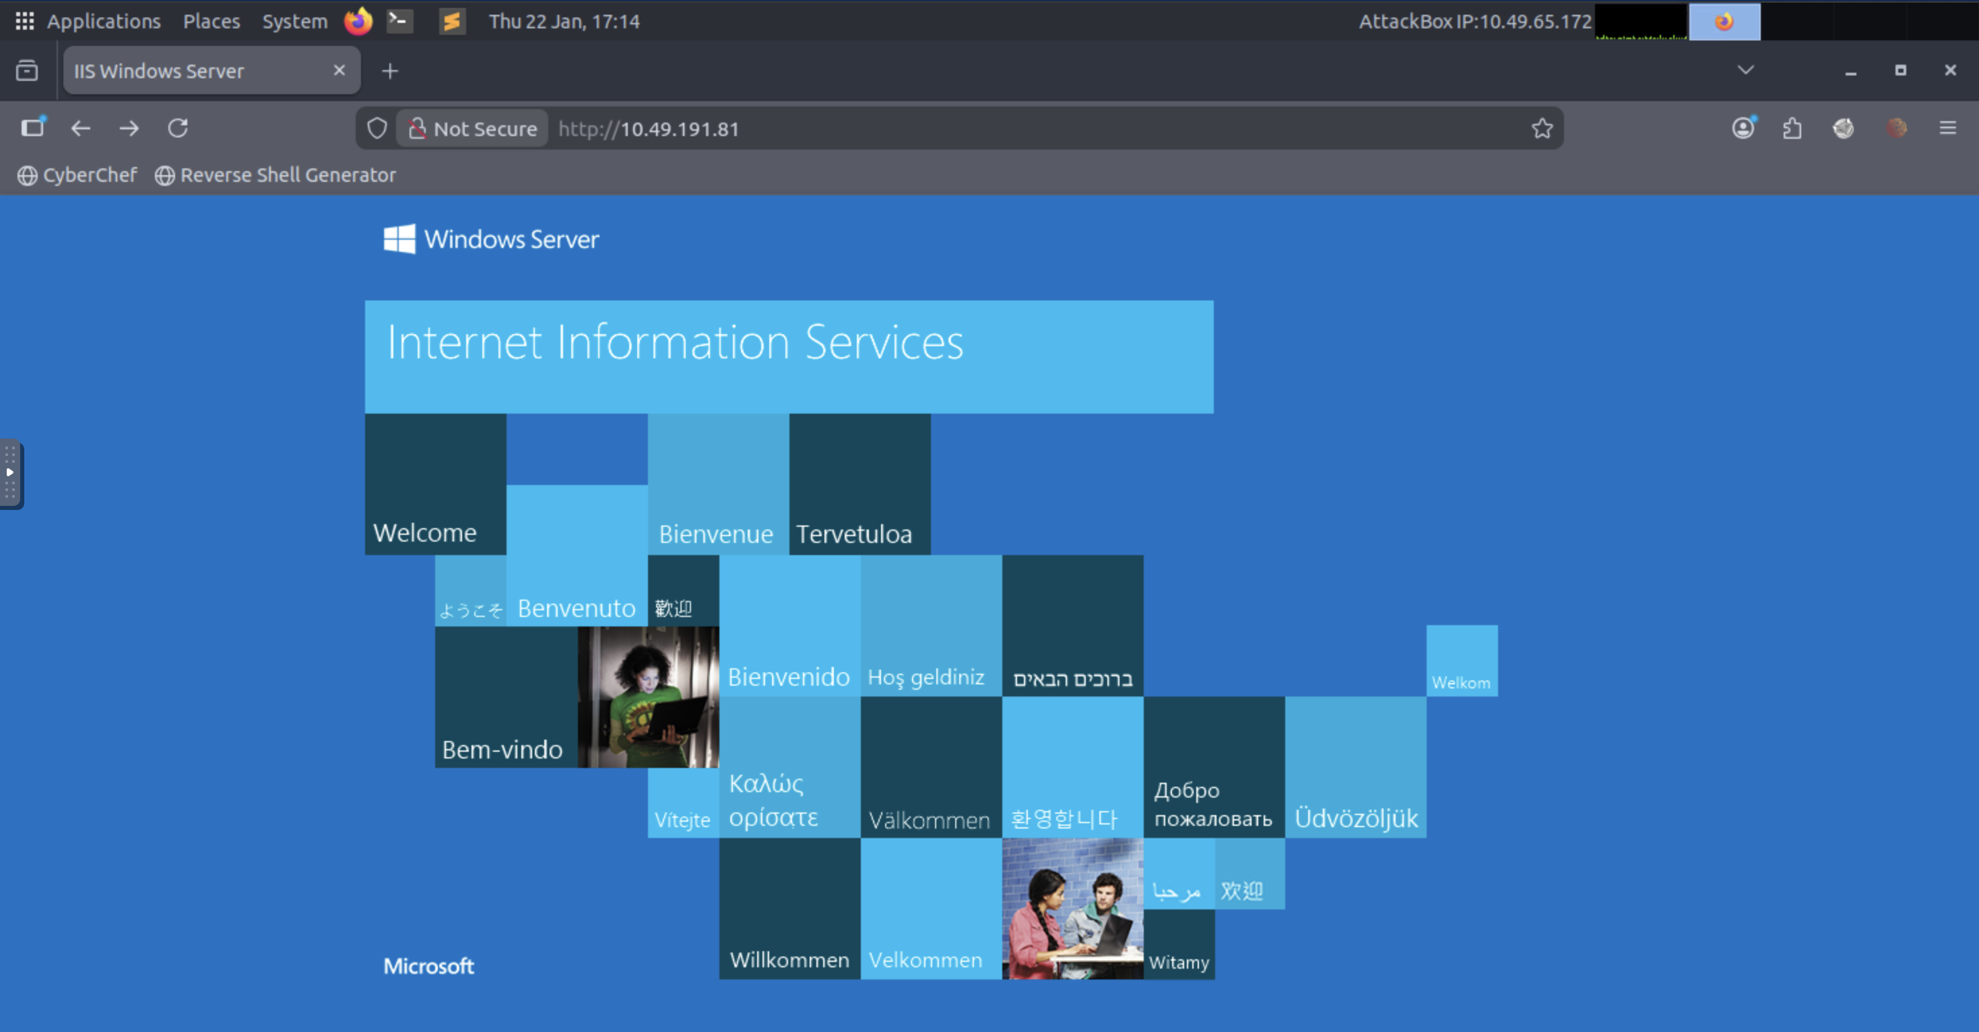Screen dimensions: 1979x1032
Task: Click the browser reload button
Action: [x=179, y=129]
